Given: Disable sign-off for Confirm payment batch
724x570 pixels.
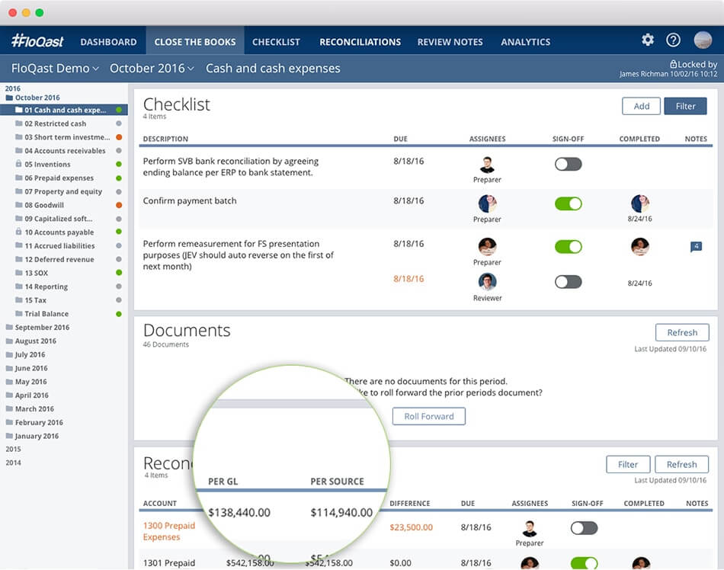Looking at the screenshot, I should [568, 203].
